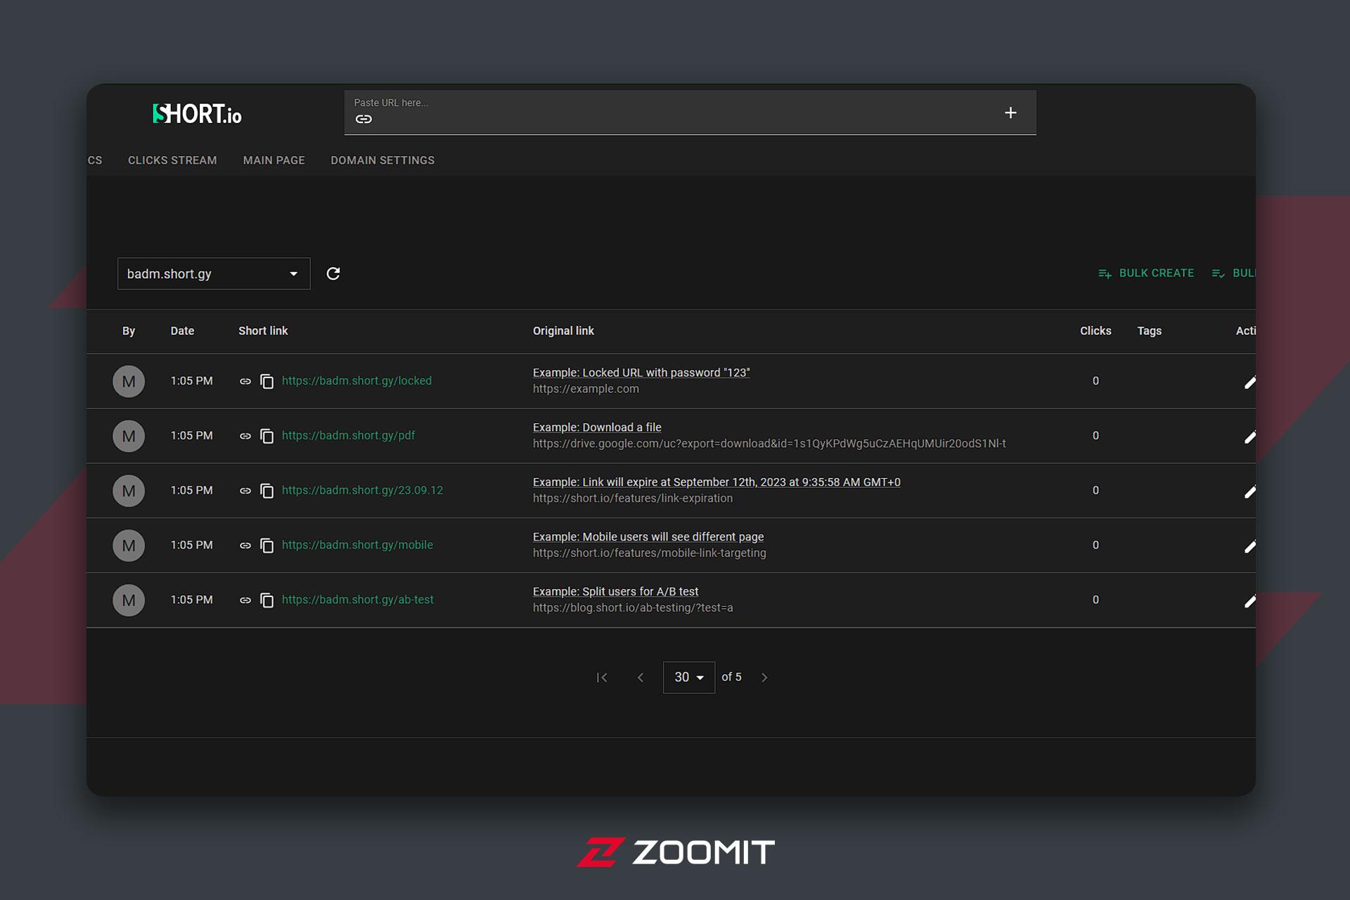Open the Domain Settings tab

tap(382, 160)
